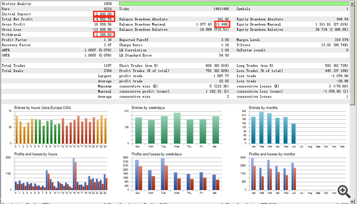Image resolution: width=357 pixels, height=204 pixels.
Task: Click 'Entries by hours (Asia,Europe,USA)' chart title
Action: 42,108
